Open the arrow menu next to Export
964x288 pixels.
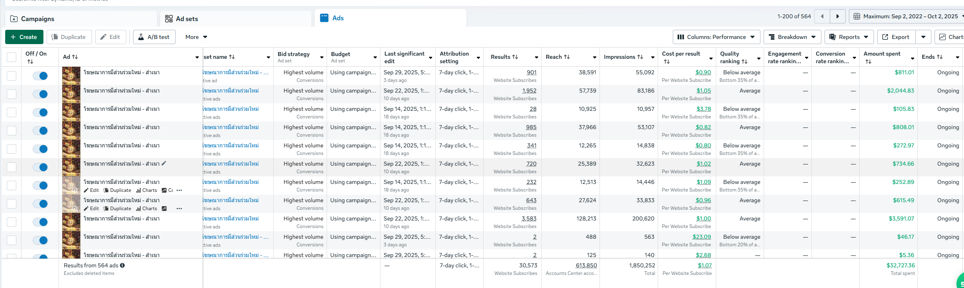(x=923, y=37)
